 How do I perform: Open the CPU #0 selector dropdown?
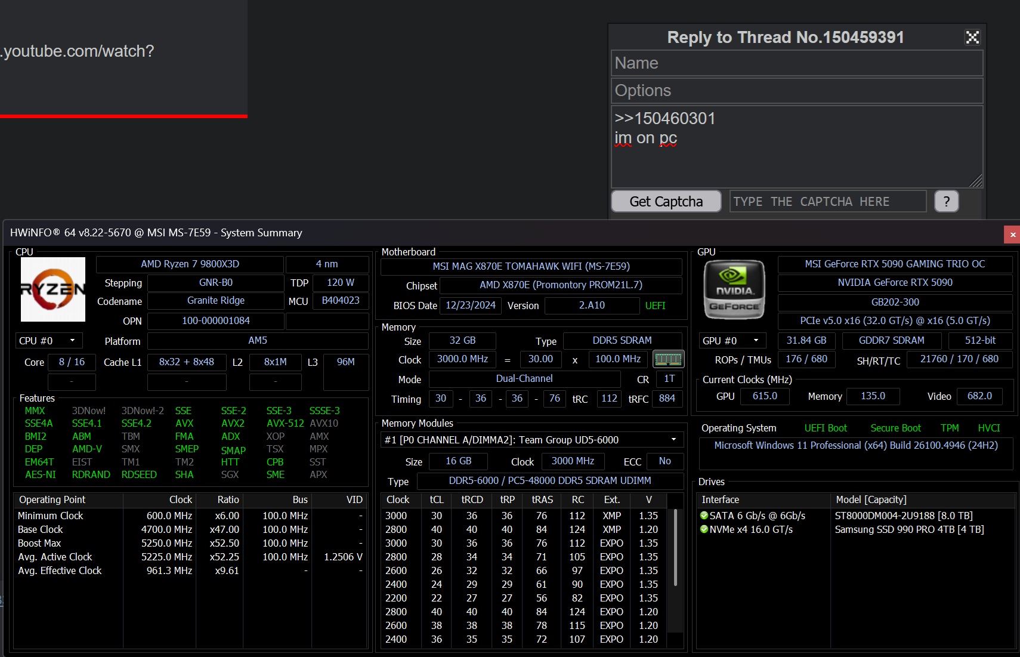48,341
